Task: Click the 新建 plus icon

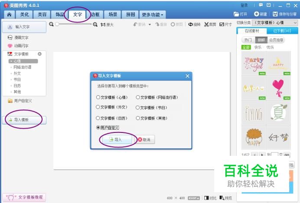Action: [x=256, y=14]
